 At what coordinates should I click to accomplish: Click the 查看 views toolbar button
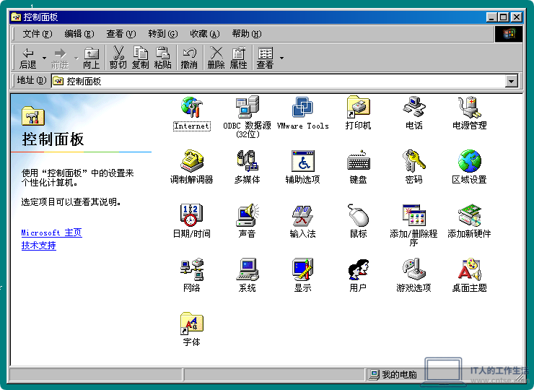[265, 58]
